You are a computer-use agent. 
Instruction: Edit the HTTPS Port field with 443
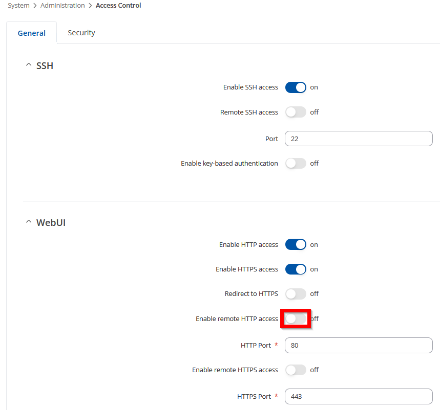[x=359, y=397]
